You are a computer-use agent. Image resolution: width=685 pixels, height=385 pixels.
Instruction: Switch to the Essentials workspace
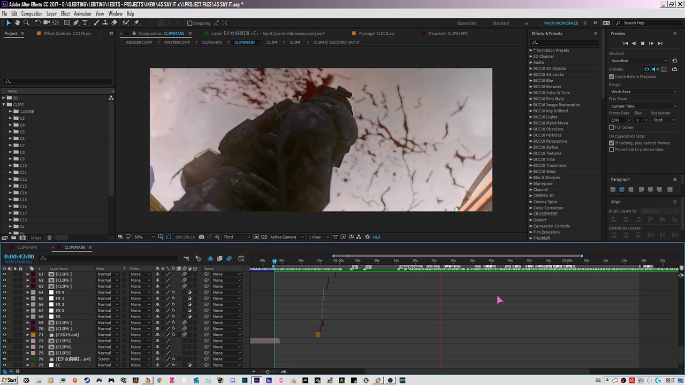coord(467,23)
